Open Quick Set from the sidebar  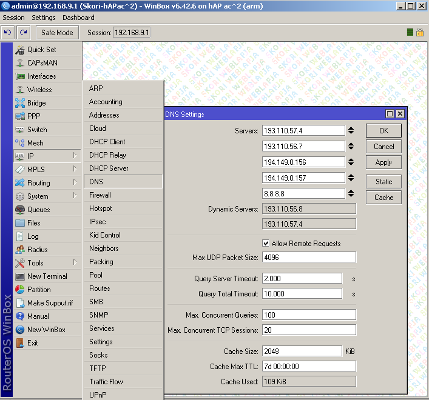click(x=41, y=50)
